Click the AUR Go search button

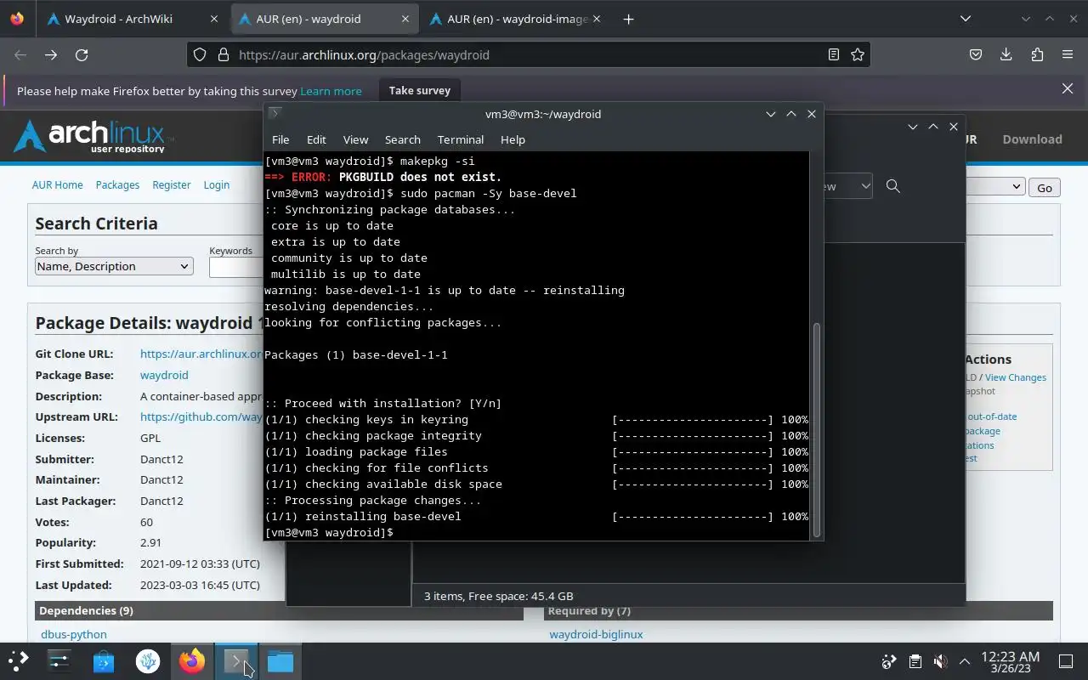pos(1045,188)
